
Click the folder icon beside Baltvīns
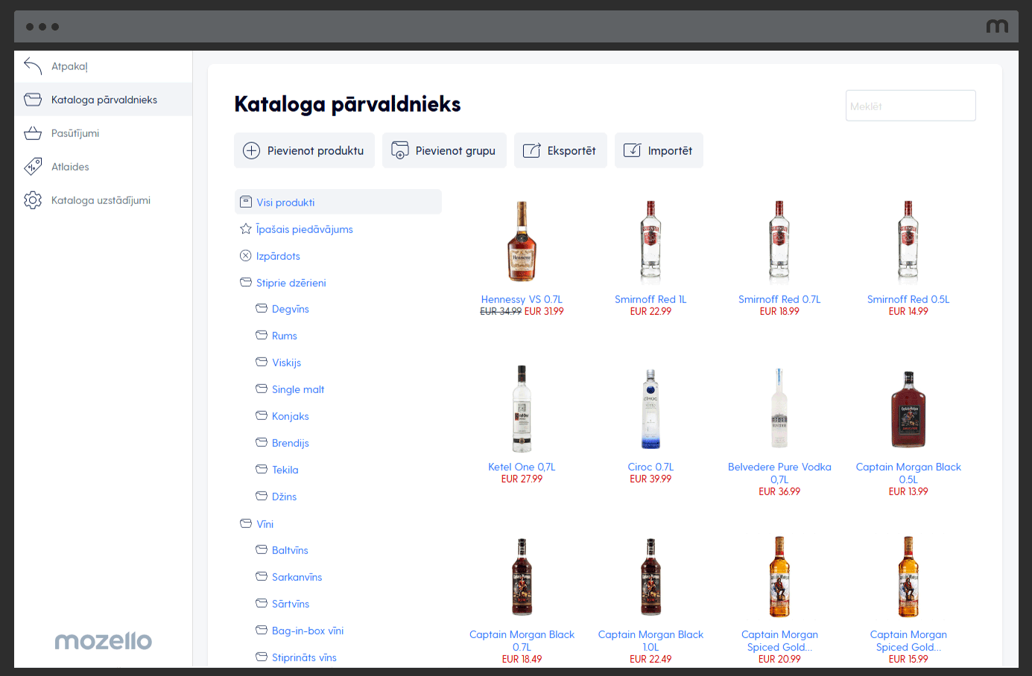click(x=262, y=550)
